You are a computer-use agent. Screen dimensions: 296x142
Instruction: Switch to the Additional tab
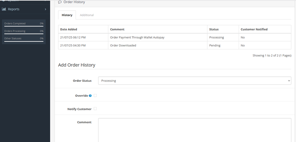point(87,15)
